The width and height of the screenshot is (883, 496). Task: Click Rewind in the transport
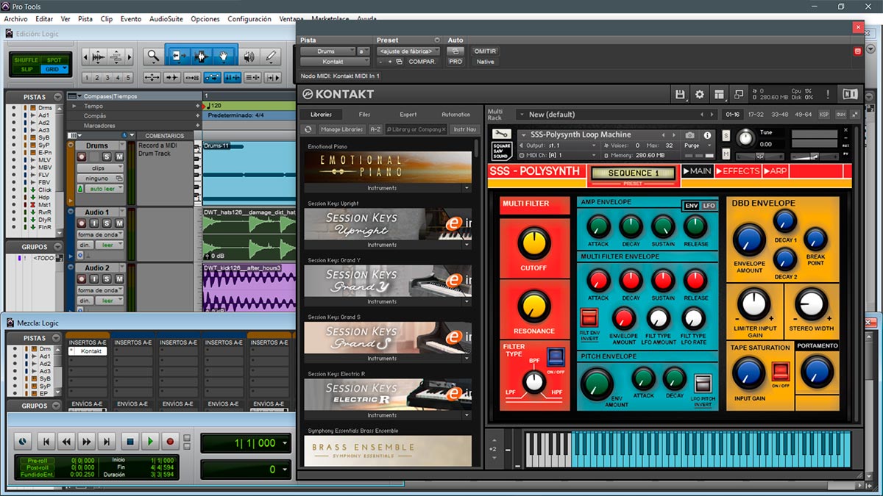click(x=67, y=442)
